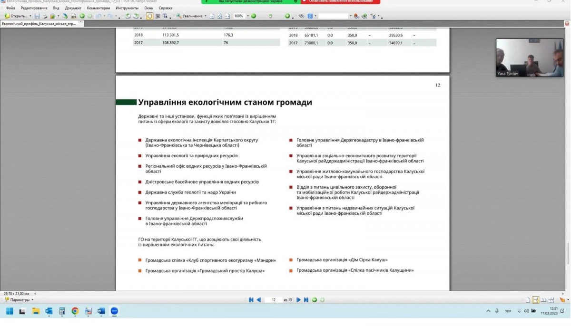Open Google Chrome from taskbar
571x326 pixels.
75,311
